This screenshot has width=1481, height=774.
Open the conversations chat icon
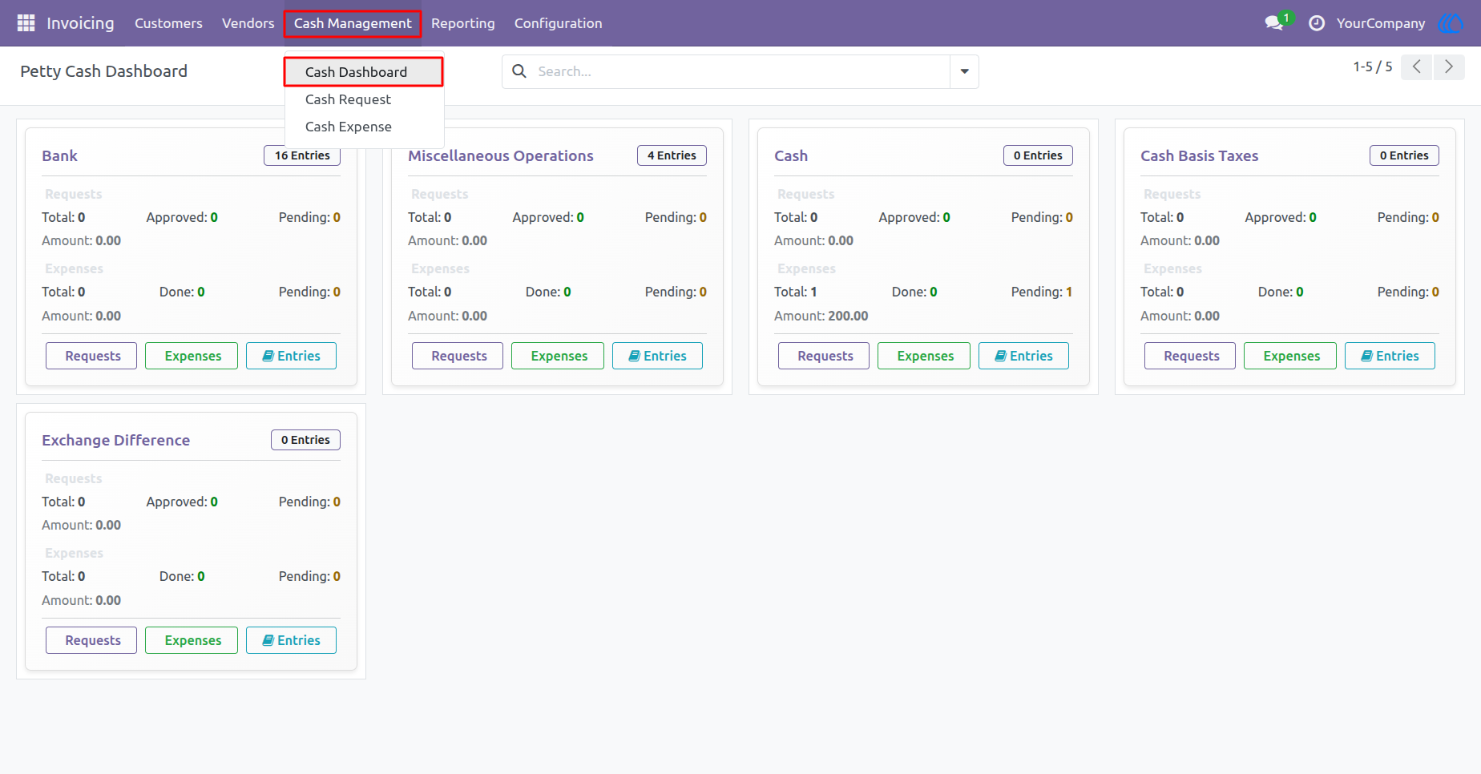coord(1274,23)
